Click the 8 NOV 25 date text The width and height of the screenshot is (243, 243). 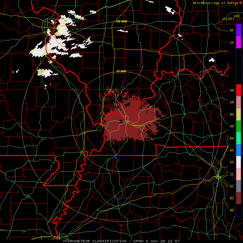coord(156,241)
